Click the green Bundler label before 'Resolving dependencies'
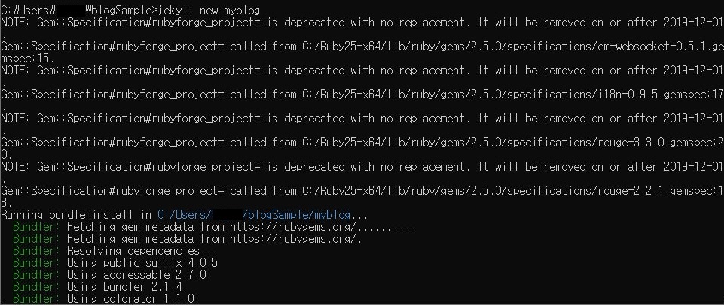The height and width of the screenshot is (305, 724). tap(36, 251)
